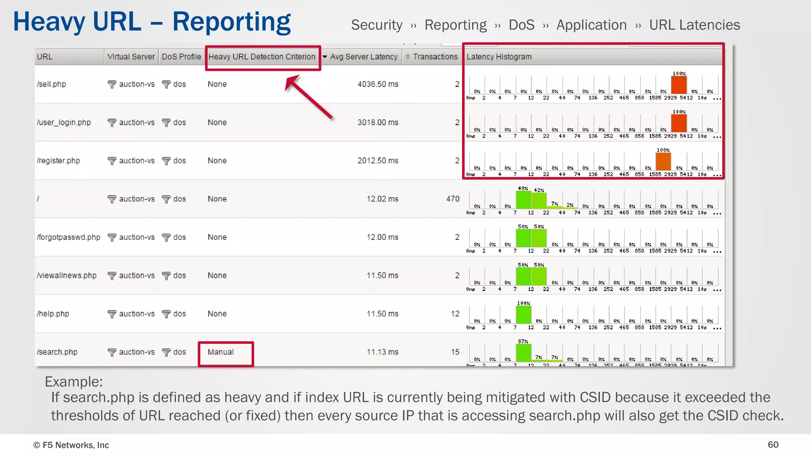Click the Heavy URL Detection Criterion header
Screen dimensions: 811x456
click(x=262, y=57)
